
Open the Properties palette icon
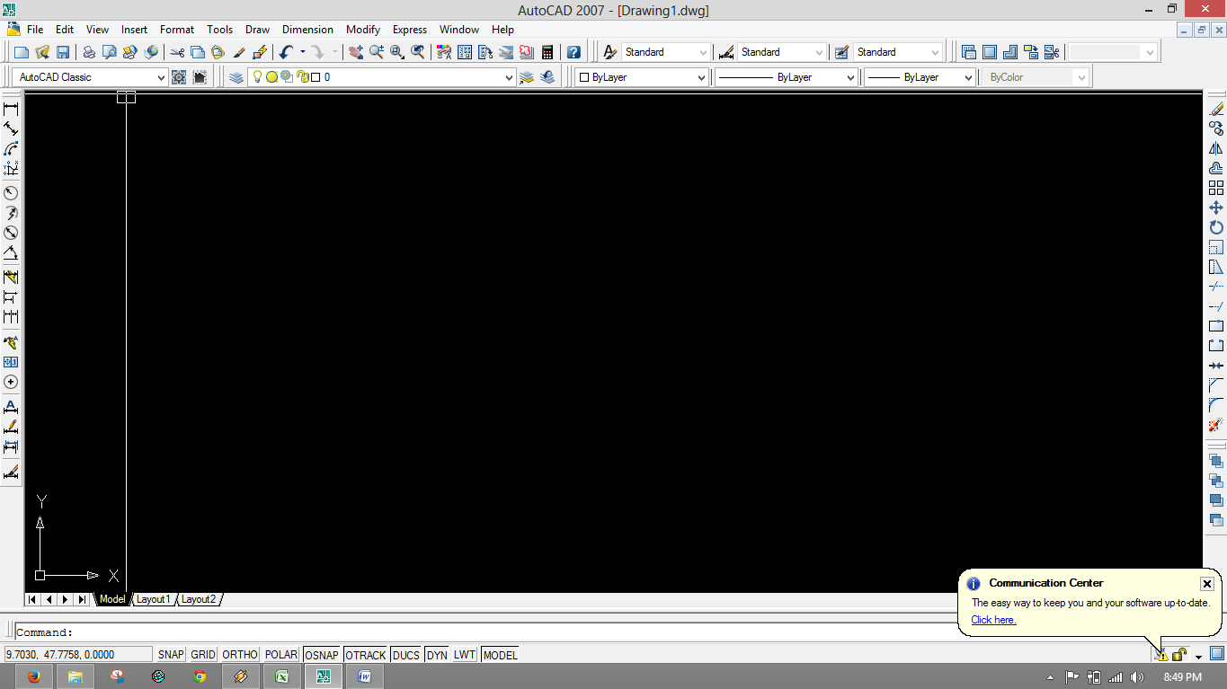[444, 52]
